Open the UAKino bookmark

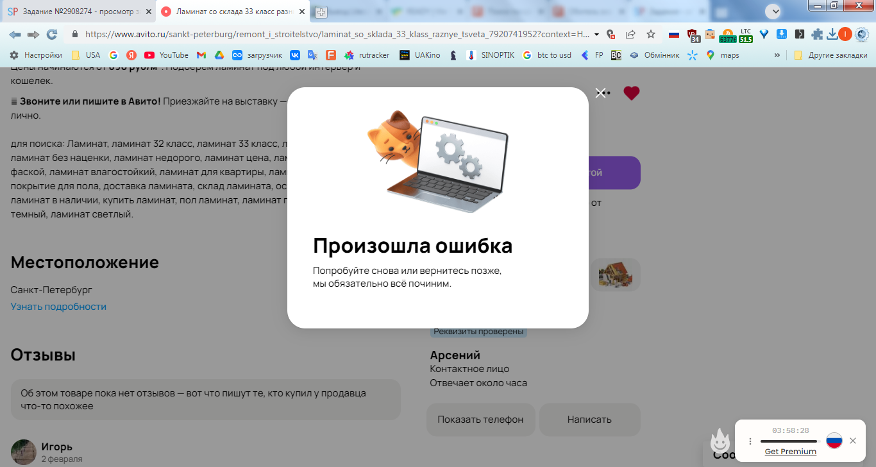420,55
